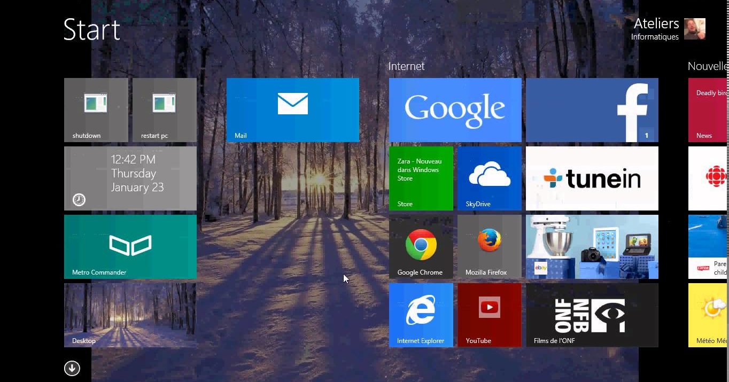Open Ateliers Informatiques user account menu
729x382 pixels.
(x=668, y=29)
